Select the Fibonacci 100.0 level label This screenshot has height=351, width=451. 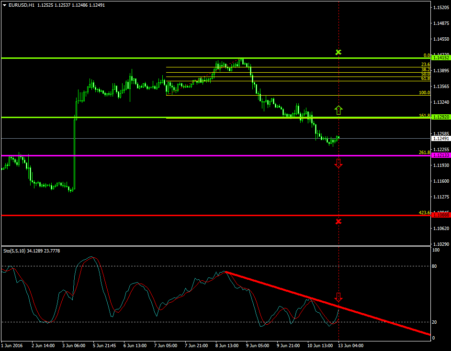coord(424,93)
